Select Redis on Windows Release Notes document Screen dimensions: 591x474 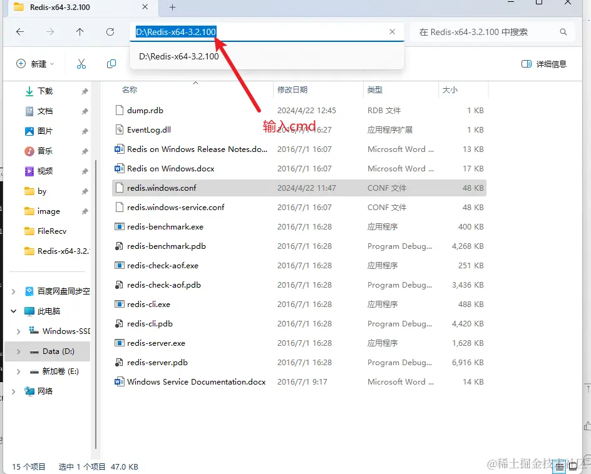[299, 149]
